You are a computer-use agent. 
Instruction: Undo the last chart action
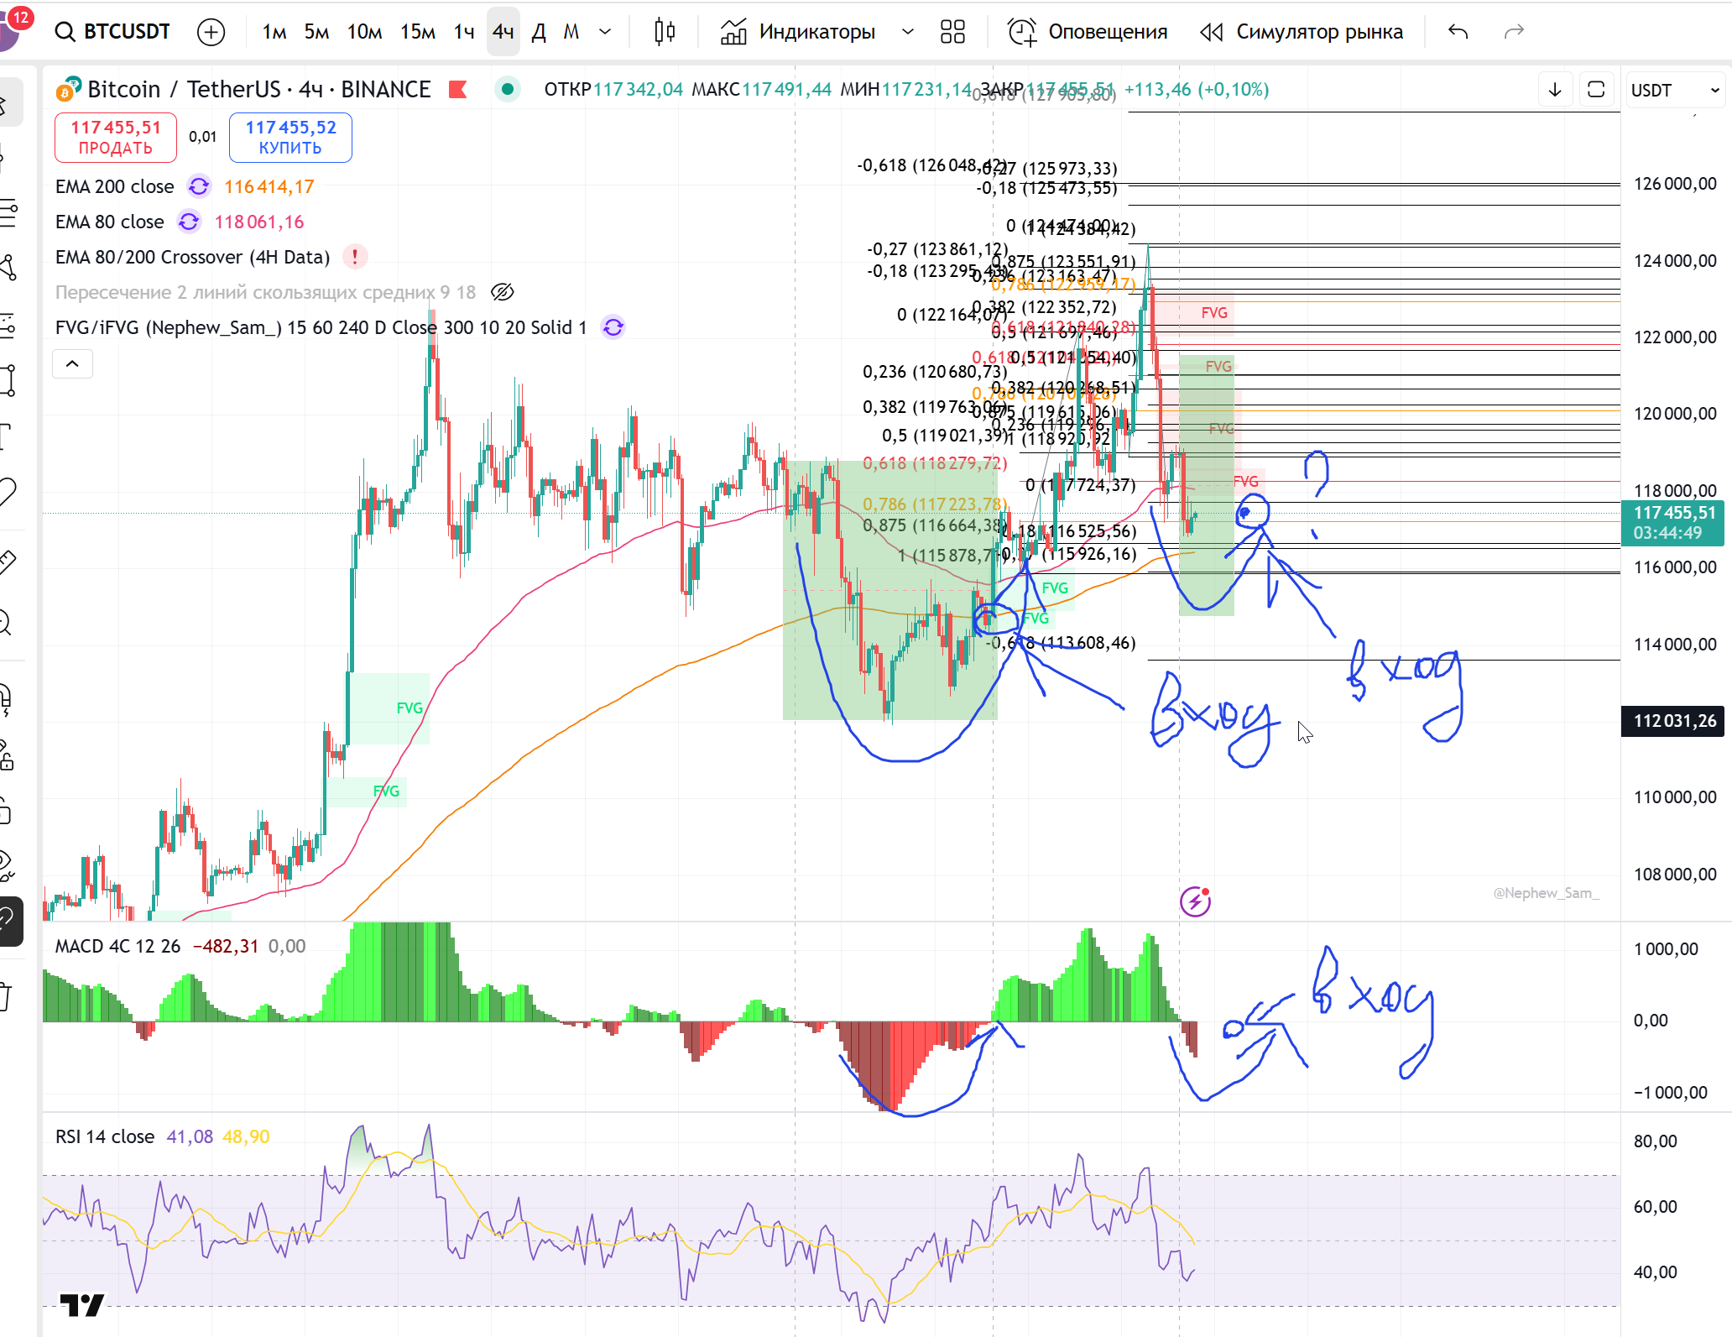click(x=1458, y=32)
